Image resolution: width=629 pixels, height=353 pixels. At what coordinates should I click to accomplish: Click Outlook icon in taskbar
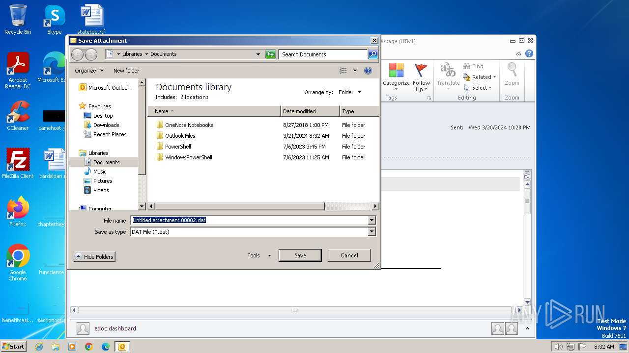(122, 347)
